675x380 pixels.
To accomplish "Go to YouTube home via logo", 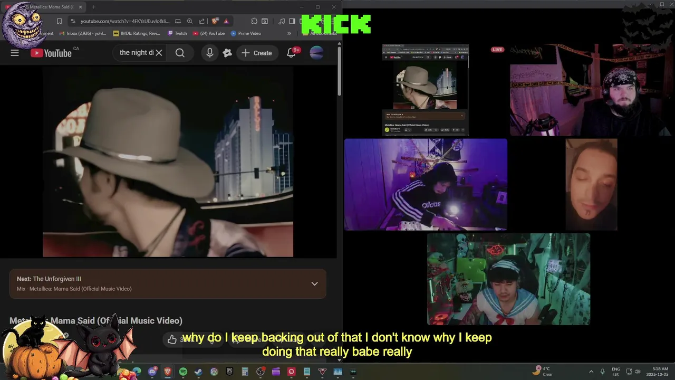I will click(51, 53).
